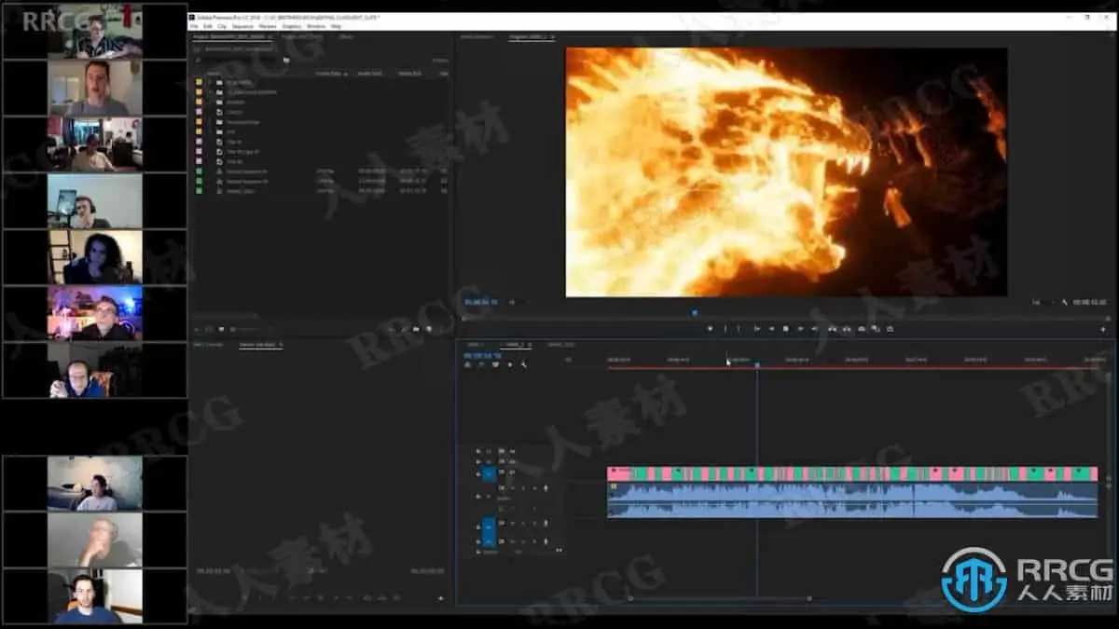This screenshot has width=1119, height=629.
Task: Solo audio track A1
Action: tap(523, 488)
